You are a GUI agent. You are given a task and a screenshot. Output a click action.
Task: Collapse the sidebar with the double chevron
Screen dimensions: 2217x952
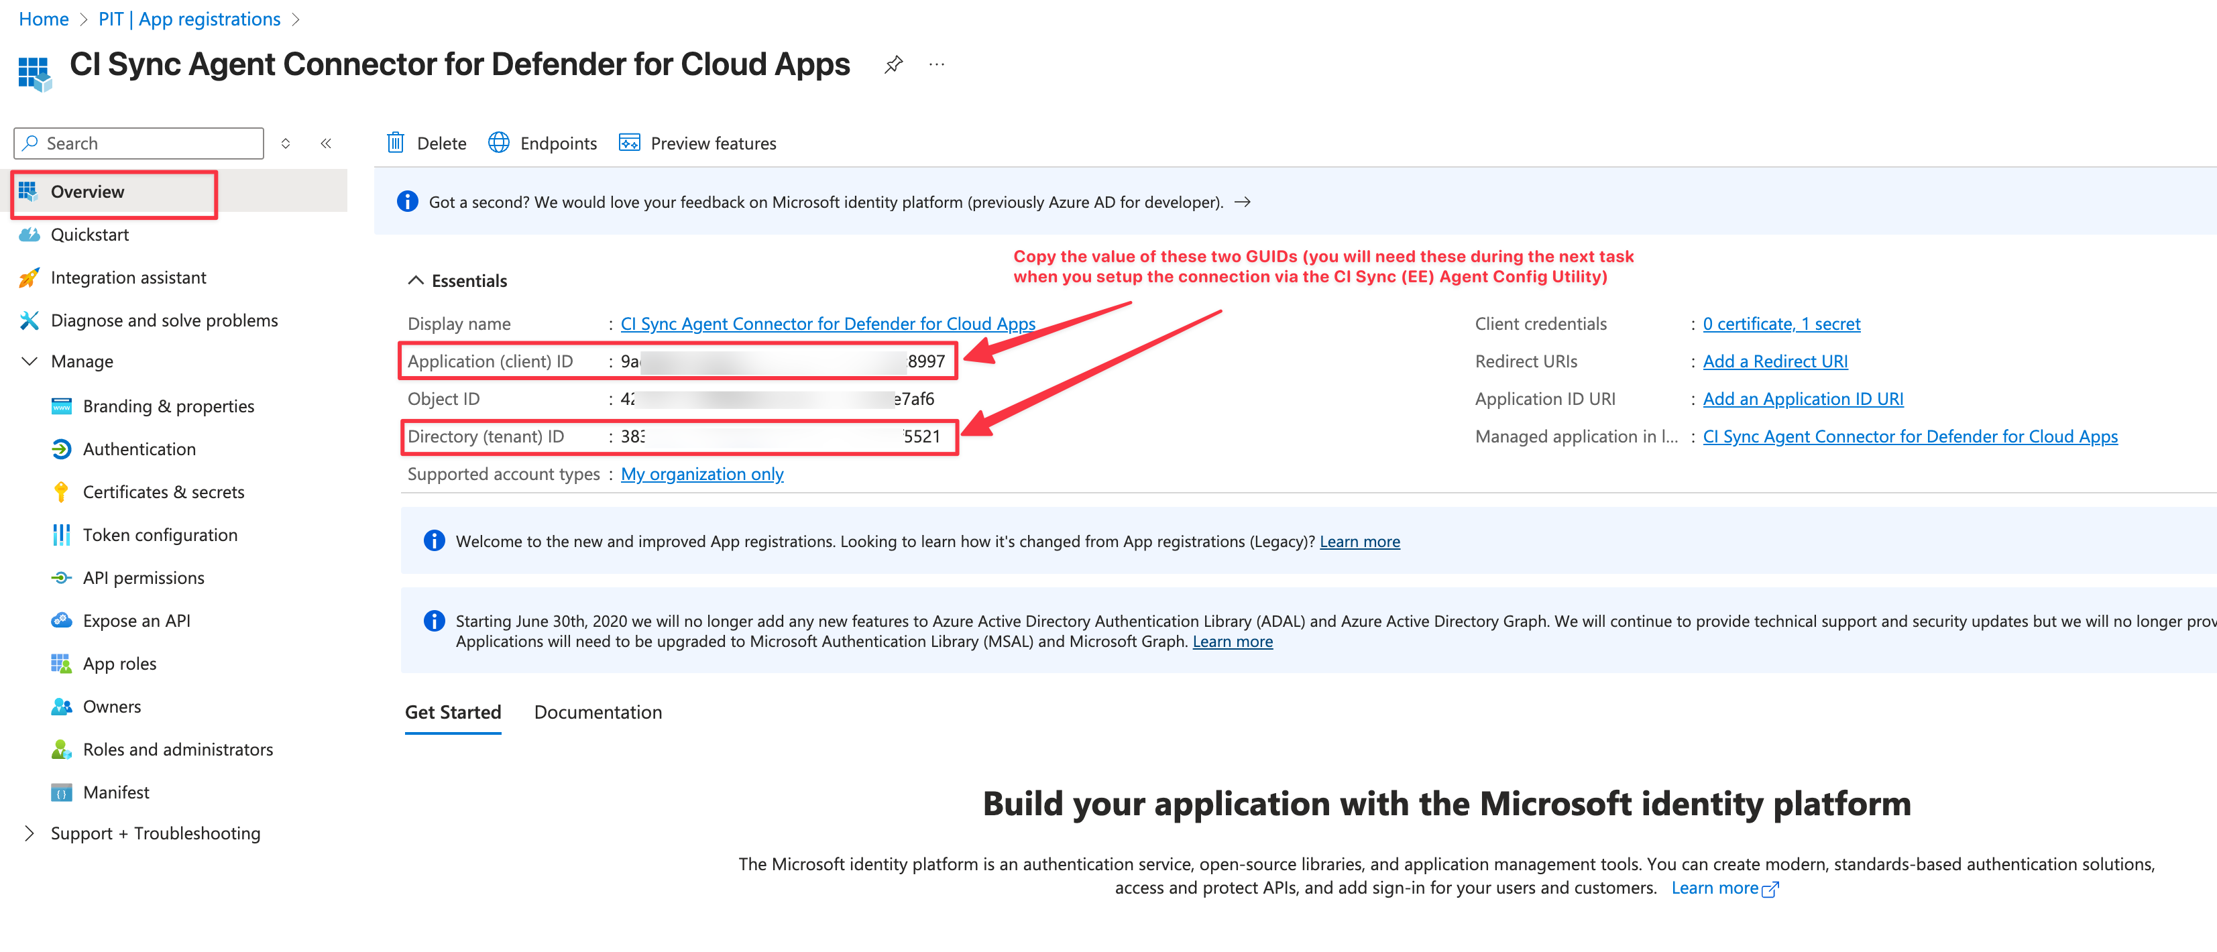click(326, 143)
